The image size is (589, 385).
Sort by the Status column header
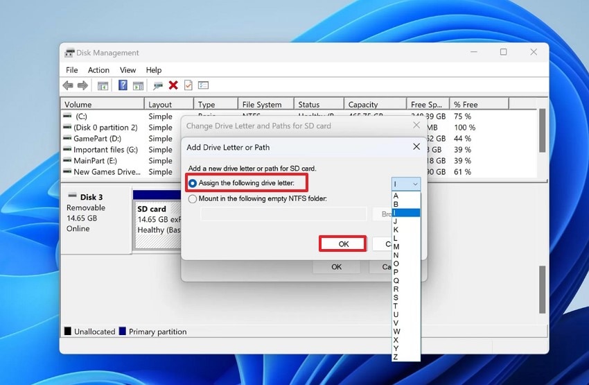(x=319, y=104)
